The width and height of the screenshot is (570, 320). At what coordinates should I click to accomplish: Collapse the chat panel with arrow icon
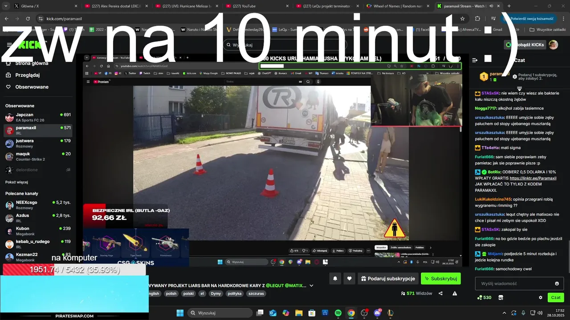(x=475, y=60)
